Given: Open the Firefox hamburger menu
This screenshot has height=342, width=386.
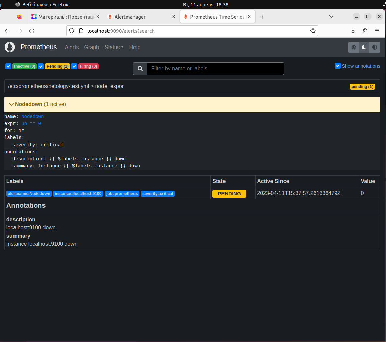Looking at the screenshot, I should click(377, 31).
